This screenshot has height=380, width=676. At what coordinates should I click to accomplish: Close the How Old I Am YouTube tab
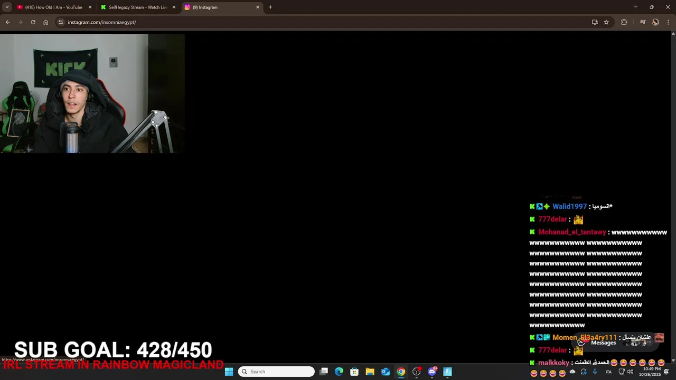[90, 7]
